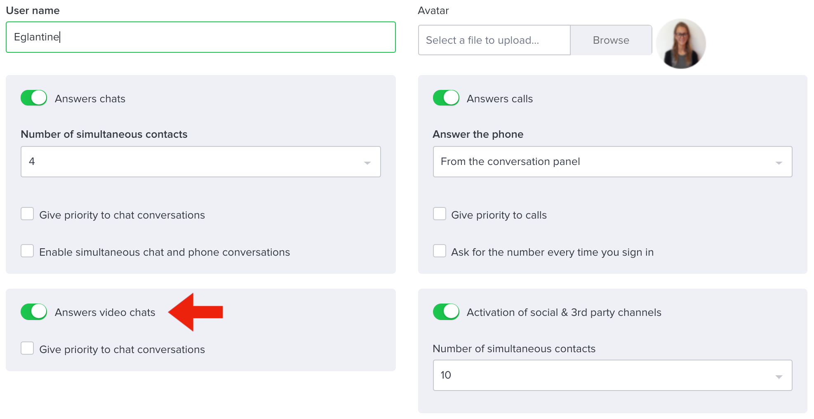Screen dimensions: 814x419
Task: Click the dropdown arrow beside value 4
Action: tap(367, 163)
